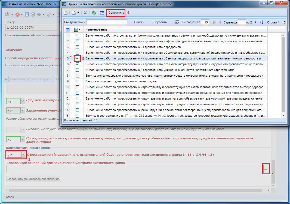Uncheck the checkbox in row 5

click(78, 58)
